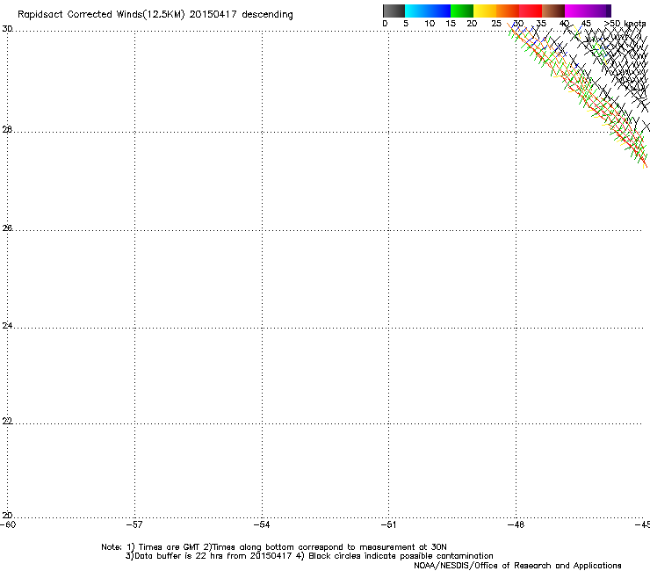Click the plot title 'Rapidscat Corrected Winds(12.5KM)'
This screenshot has width=650, height=571.
tap(101, 15)
